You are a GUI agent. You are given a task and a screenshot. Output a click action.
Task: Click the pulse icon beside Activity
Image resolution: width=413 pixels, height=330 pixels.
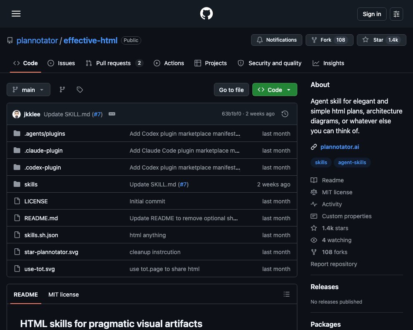pos(314,204)
